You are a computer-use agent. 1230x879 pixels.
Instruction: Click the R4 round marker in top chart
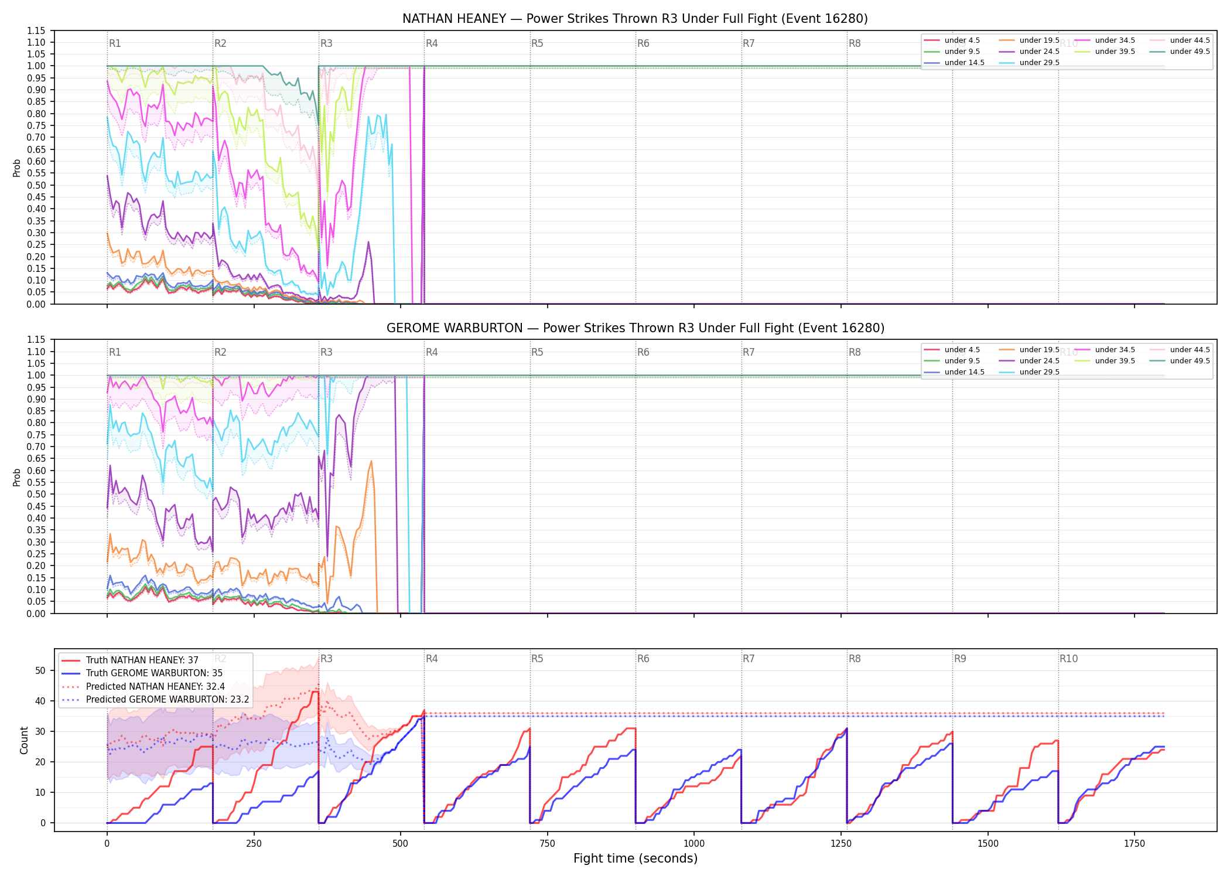(x=432, y=43)
